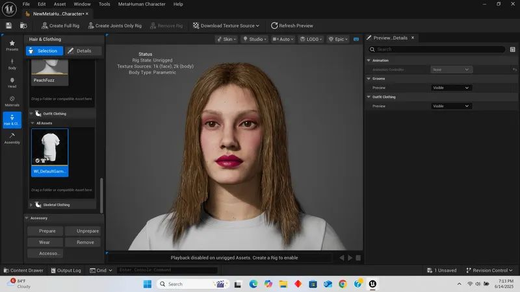The width and height of the screenshot is (520, 292).
Task: Focus the console command input field
Action: pos(167,270)
